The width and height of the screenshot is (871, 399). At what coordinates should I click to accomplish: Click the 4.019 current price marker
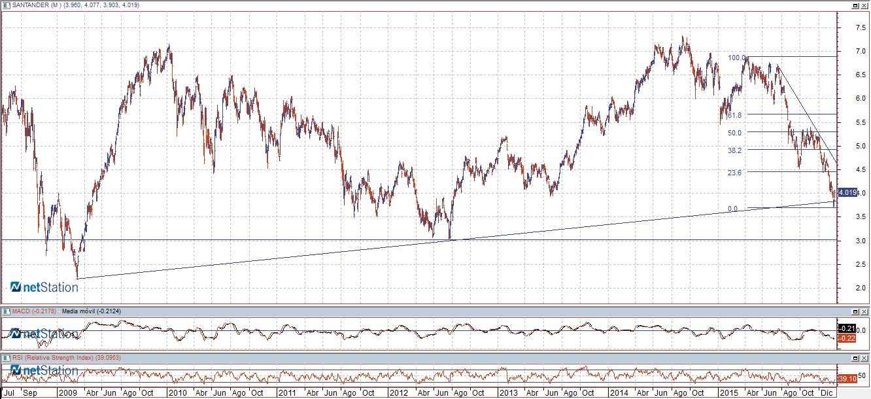click(x=847, y=192)
